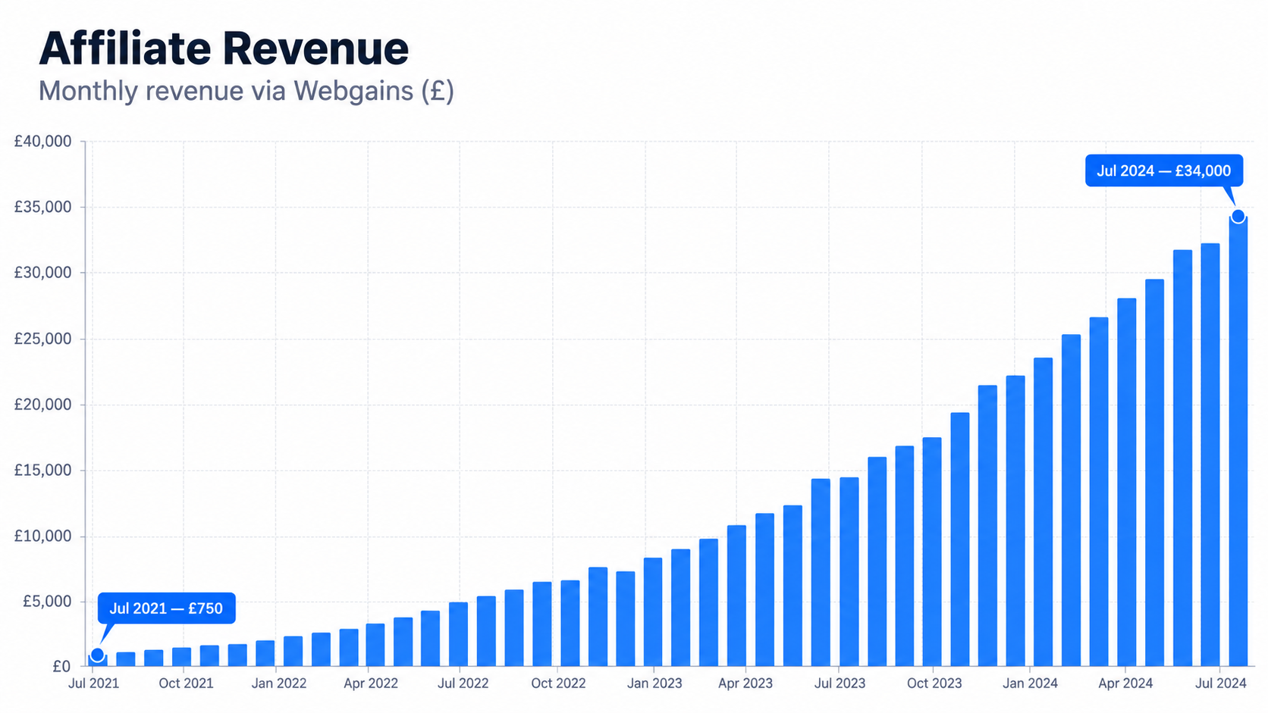The height and width of the screenshot is (713, 1268).
Task: Click the Jan 2024 x-axis label
Action: (1030, 683)
